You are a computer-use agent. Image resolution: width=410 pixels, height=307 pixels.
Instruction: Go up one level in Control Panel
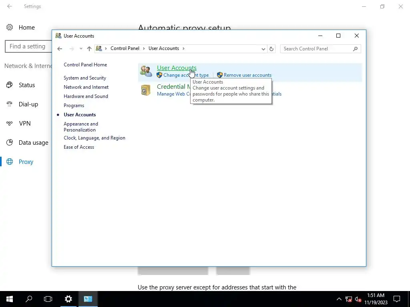89,49
